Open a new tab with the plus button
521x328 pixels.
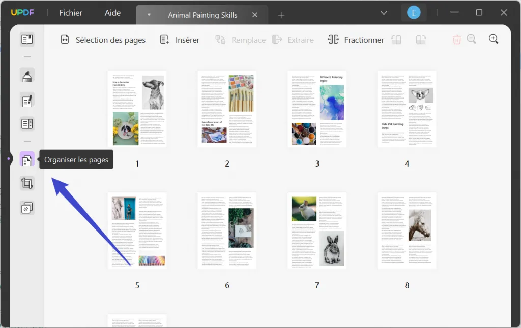pos(281,15)
